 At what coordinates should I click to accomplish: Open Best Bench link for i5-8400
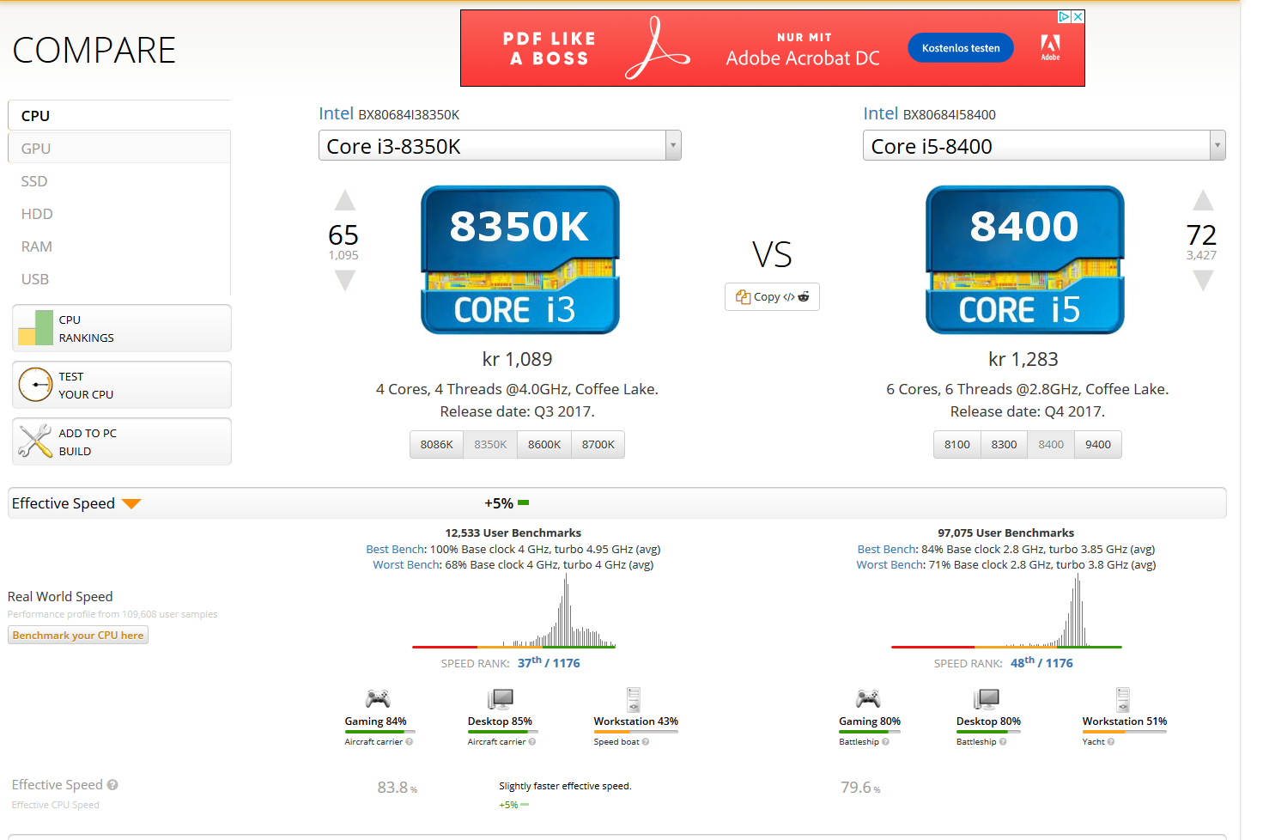[x=887, y=550]
